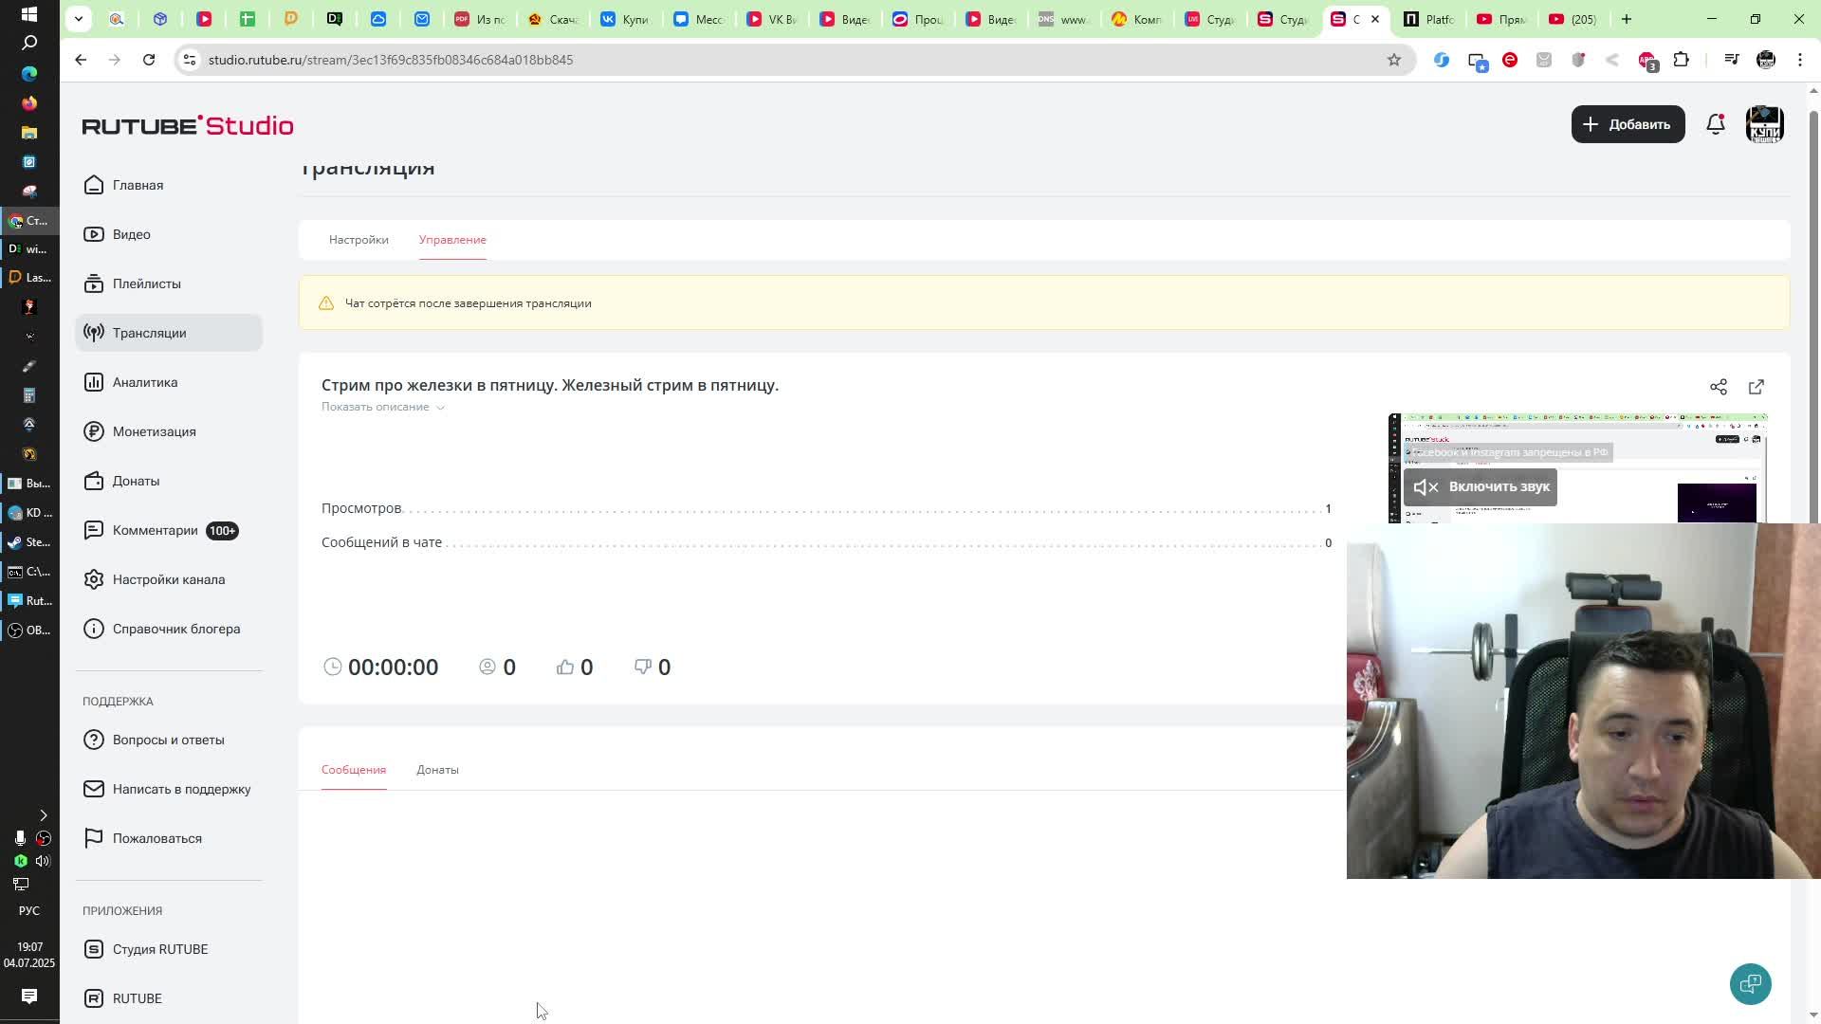
Task: Open the Аналитика sidebar section
Action: coord(144,382)
